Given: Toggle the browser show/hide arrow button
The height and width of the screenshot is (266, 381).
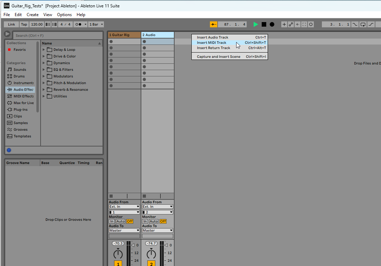Looking at the screenshot, I should (x=7, y=34).
